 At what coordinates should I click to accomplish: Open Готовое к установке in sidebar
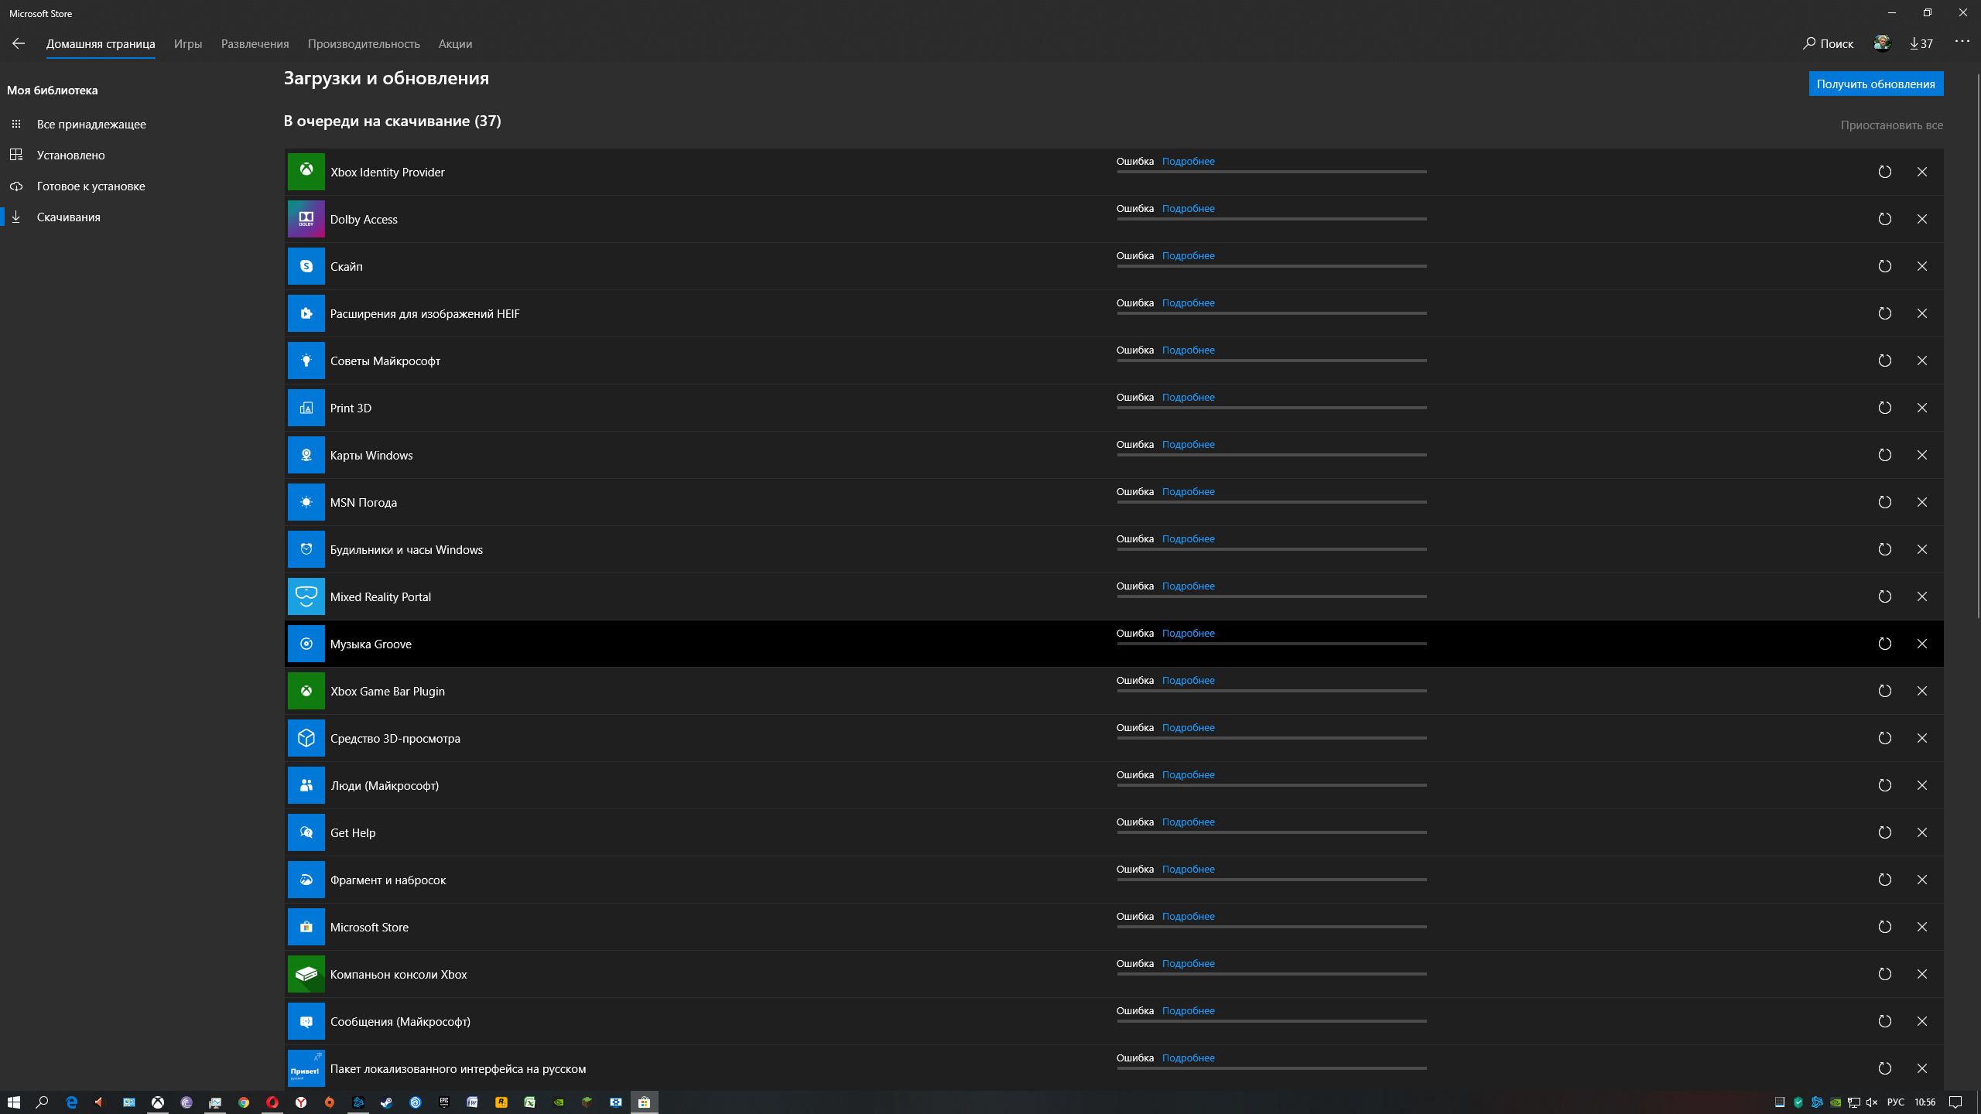(91, 186)
